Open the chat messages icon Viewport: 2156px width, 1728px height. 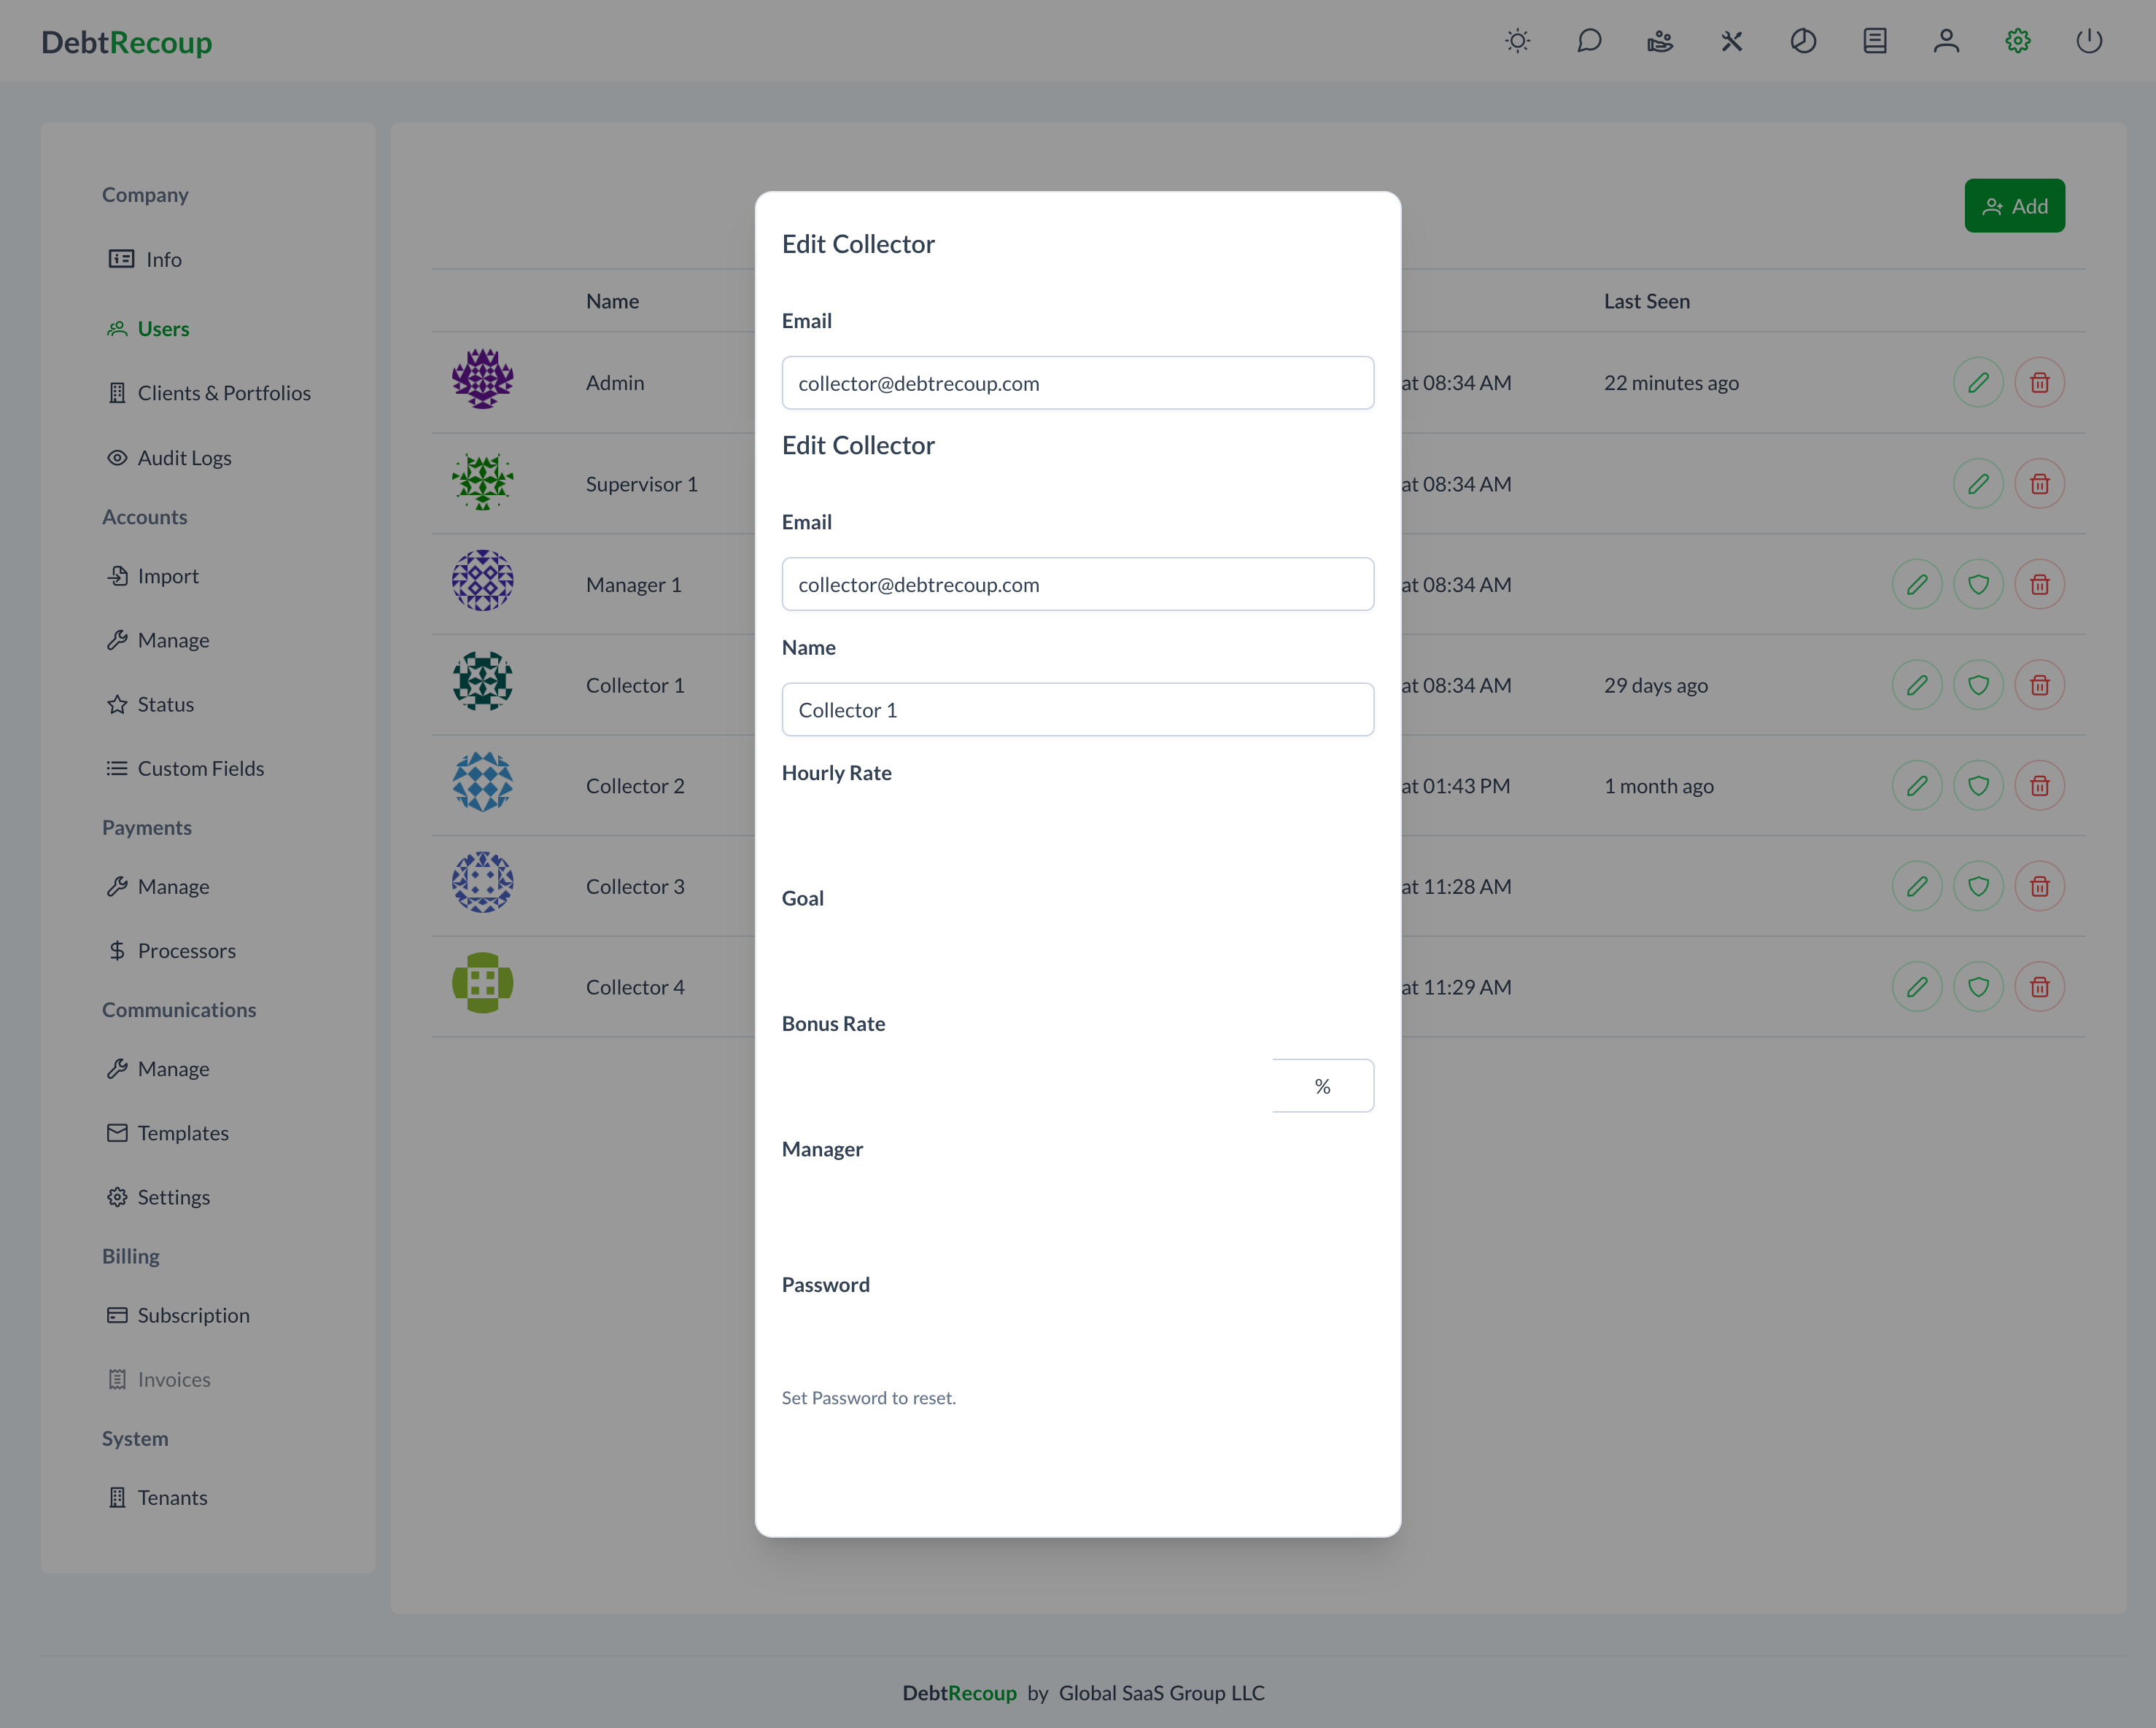(x=1589, y=41)
